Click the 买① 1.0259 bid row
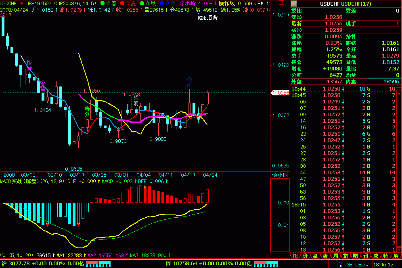 tap(345, 30)
